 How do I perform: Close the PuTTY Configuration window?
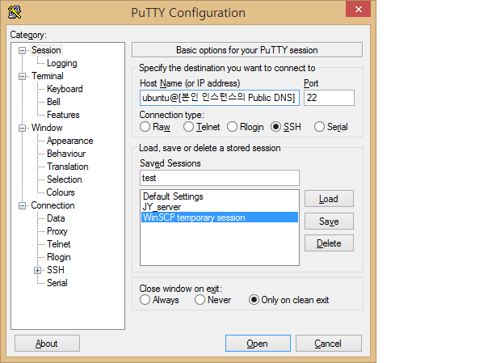358,9
